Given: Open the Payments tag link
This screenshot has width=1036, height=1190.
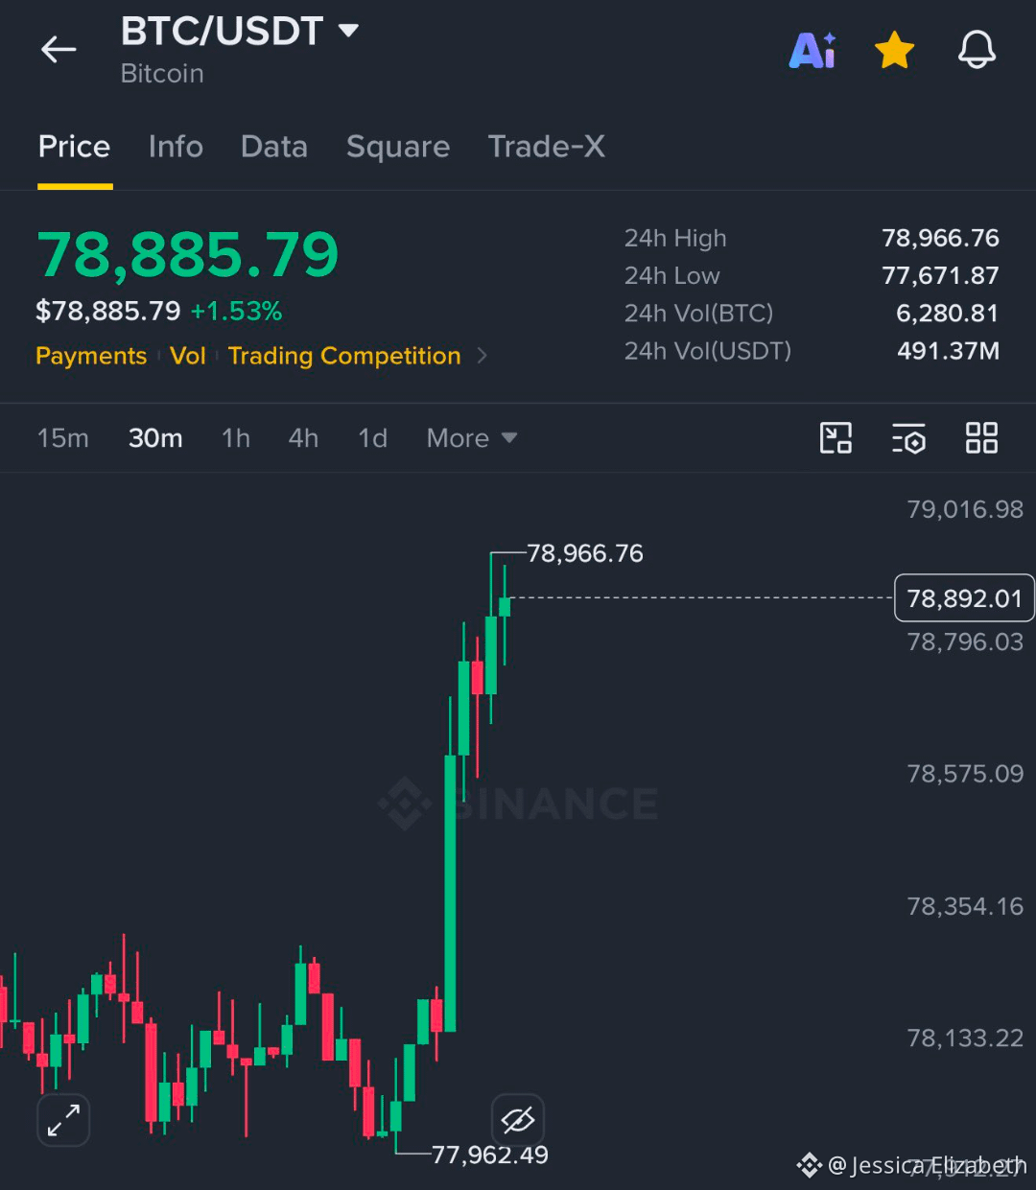Looking at the screenshot, I should 91,356.
